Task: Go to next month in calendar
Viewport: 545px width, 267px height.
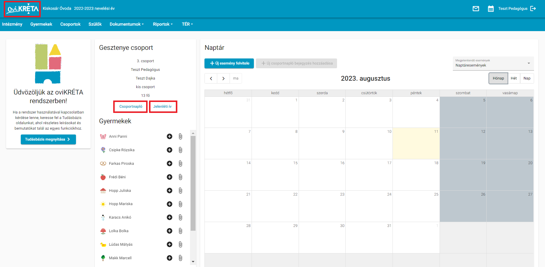Action: click(x=224, y=78)
